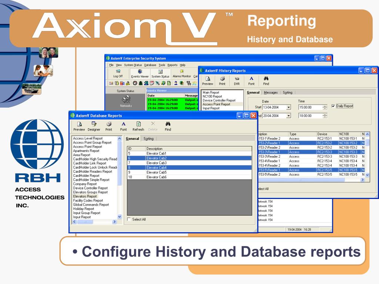Open View menu in Enterprise Security System

click(x=119, y=65)
